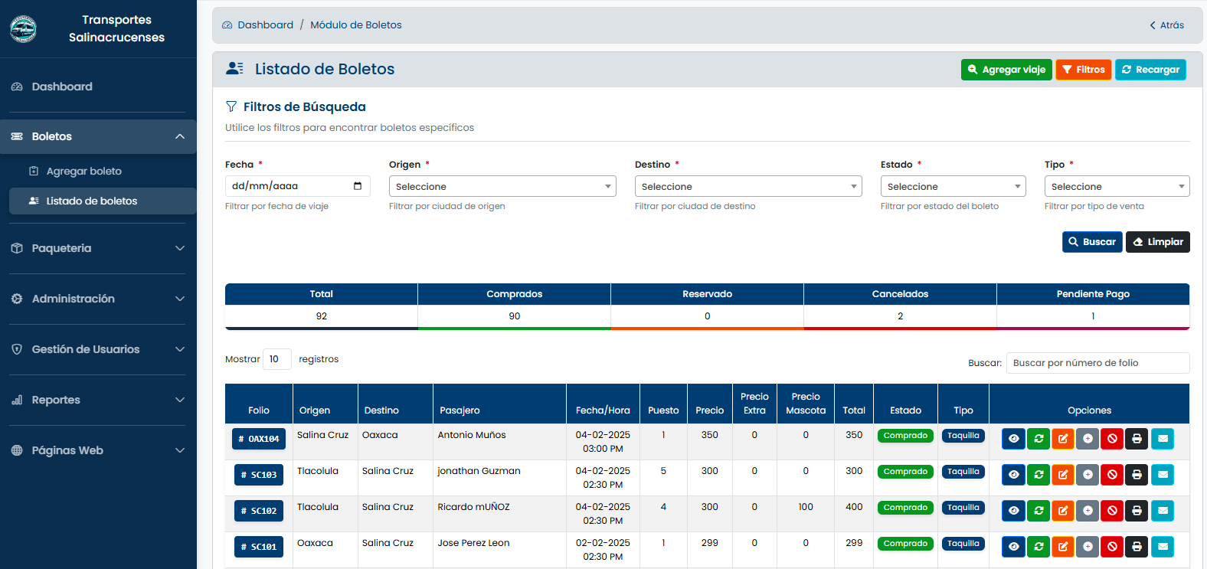Screen dimensions: 1207x569
Task: View ticket SC101 with eye icon
Action: coord(1013,547)
